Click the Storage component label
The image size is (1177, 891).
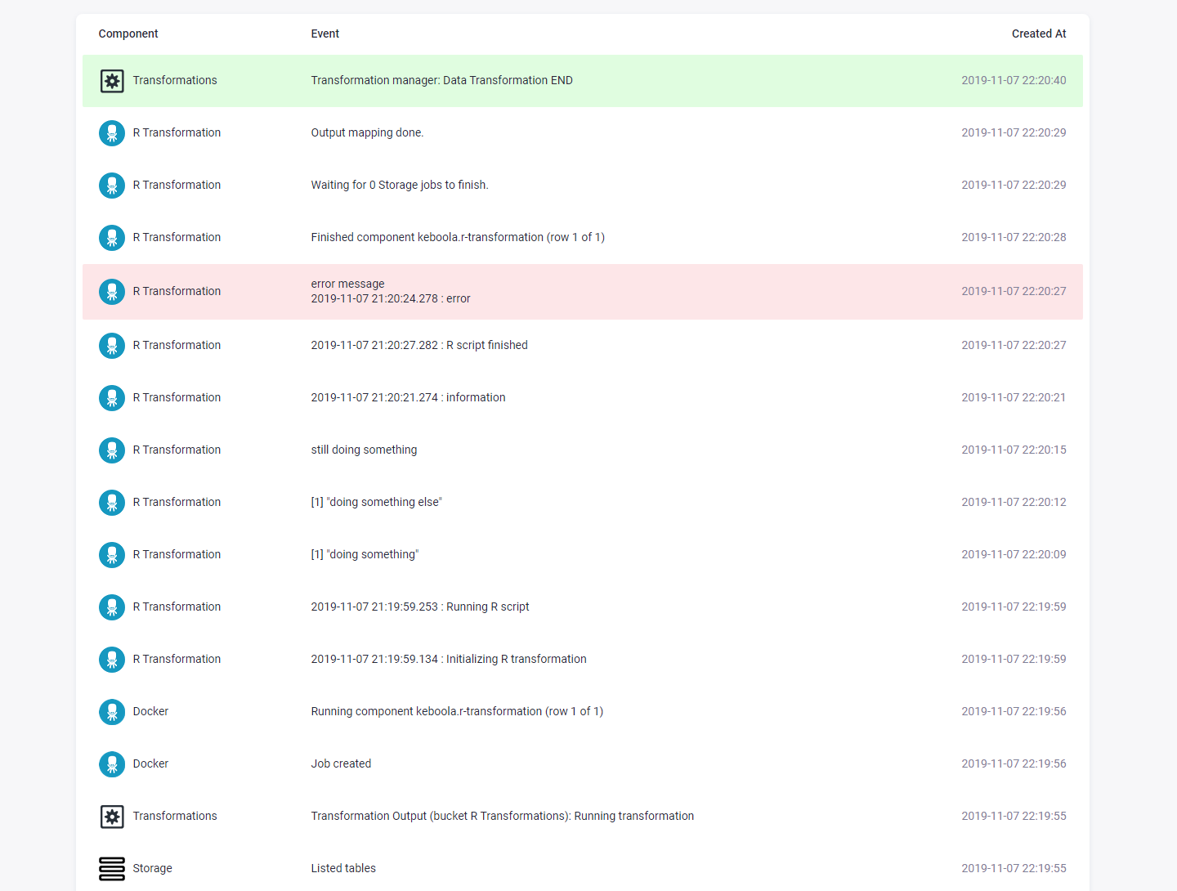click(x=153, y=868)
